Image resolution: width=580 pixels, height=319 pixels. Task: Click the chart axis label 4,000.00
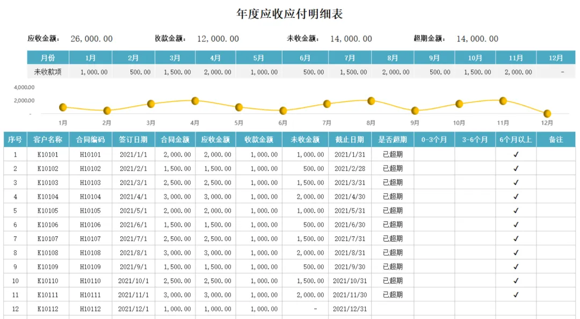(x=24, y=88)
